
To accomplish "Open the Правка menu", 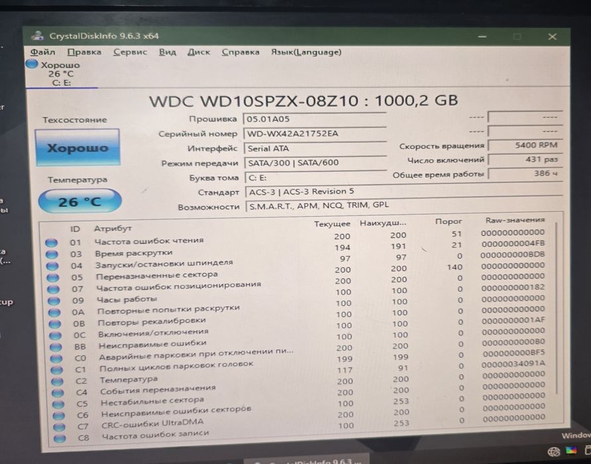I will 84,52.
